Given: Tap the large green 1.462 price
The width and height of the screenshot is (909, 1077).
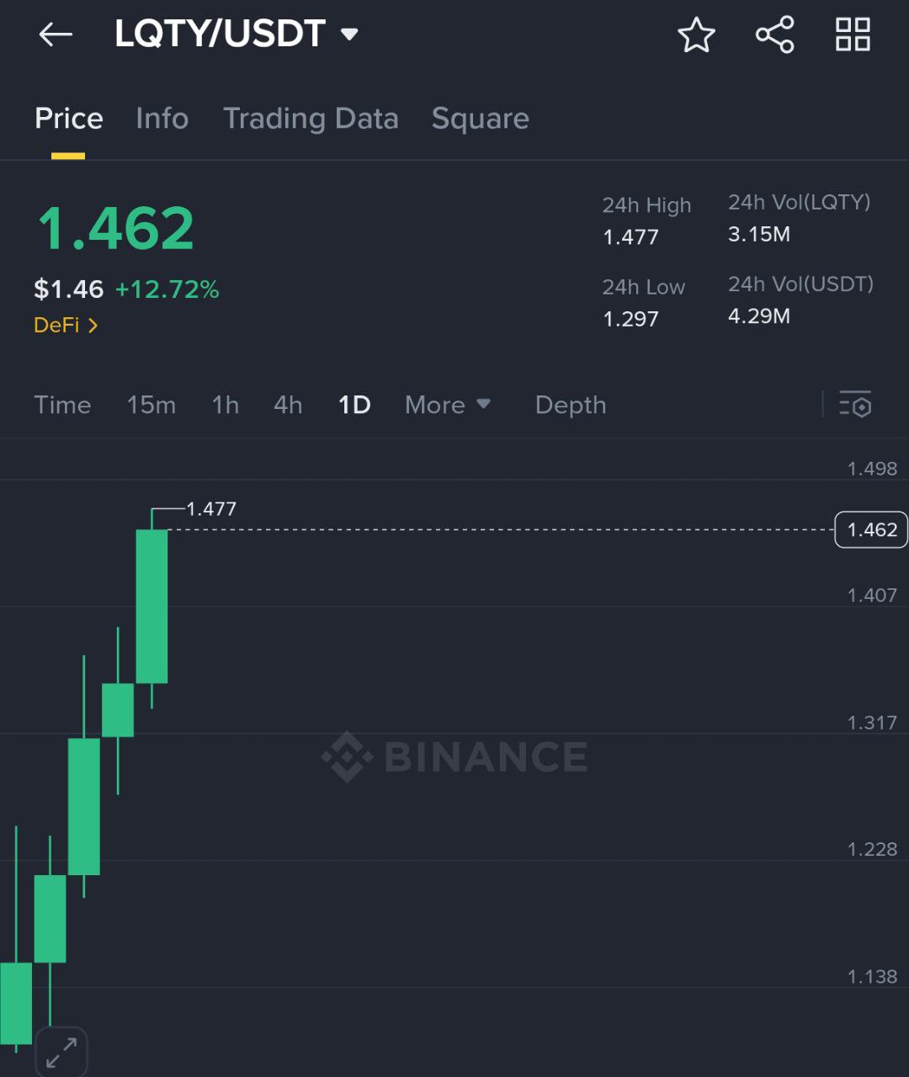Looking at the screenshot, I should click(x=116, y=229).
